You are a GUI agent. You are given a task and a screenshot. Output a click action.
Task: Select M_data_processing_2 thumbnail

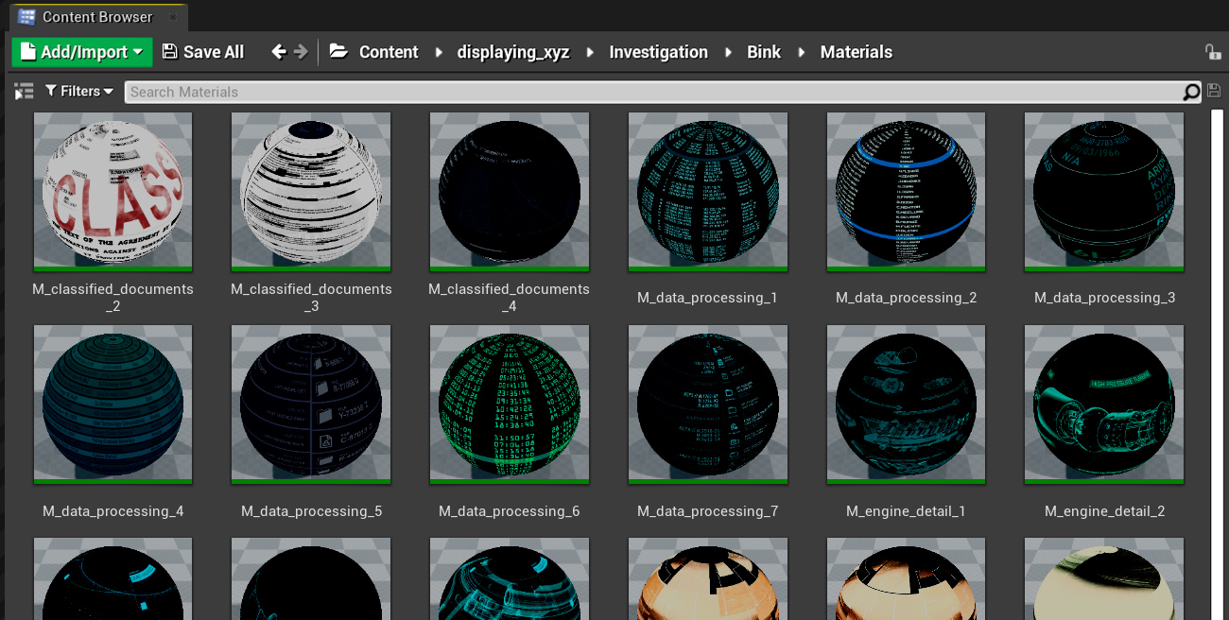tap(907, 191)
